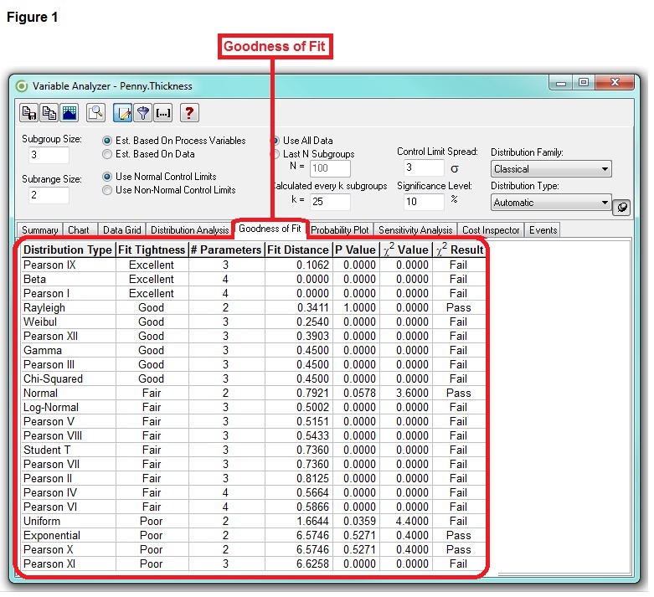
Task: Toggle the edit pencil toolbar icon
Action: pos(123,113)
